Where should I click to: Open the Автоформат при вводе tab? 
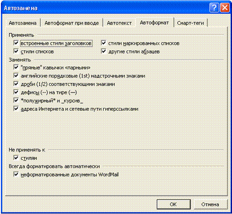pyautogui.click(x=71, y=23)
